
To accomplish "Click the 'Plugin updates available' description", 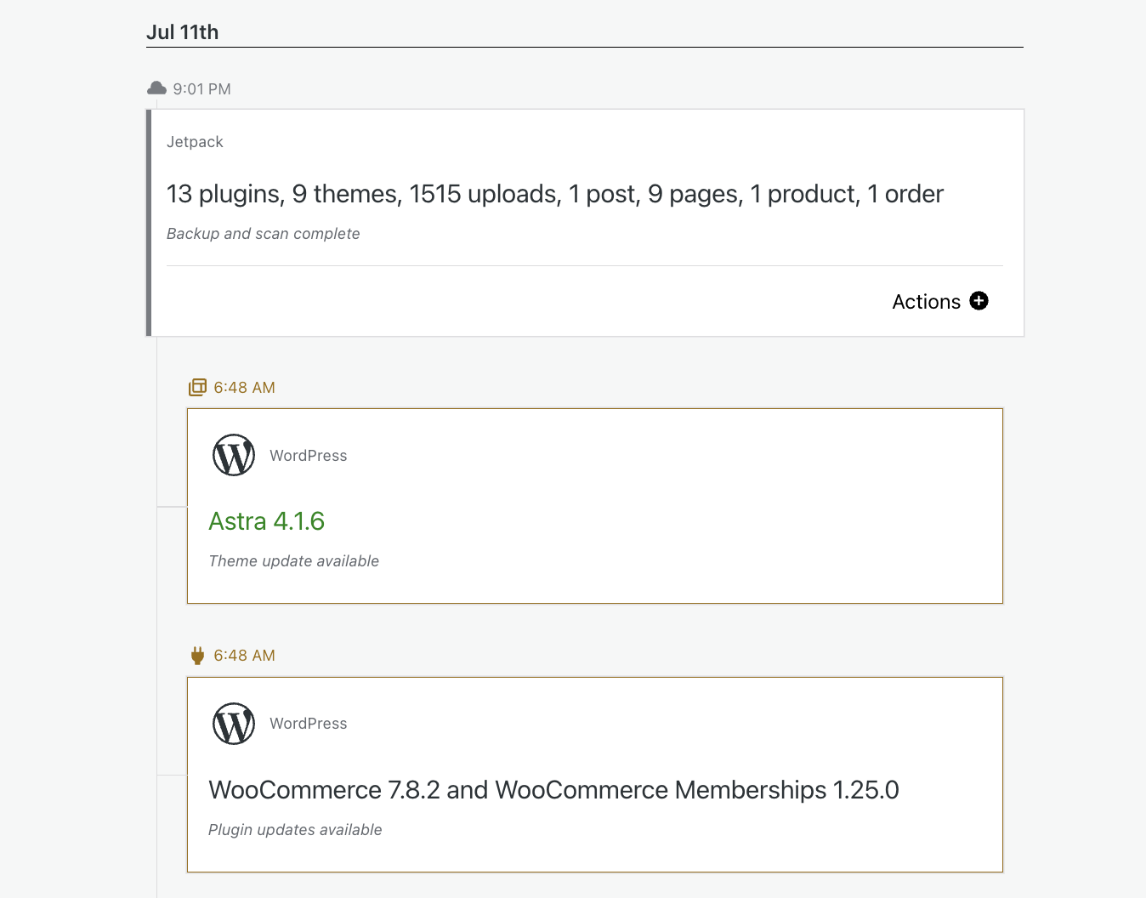I will coord(295,830).
